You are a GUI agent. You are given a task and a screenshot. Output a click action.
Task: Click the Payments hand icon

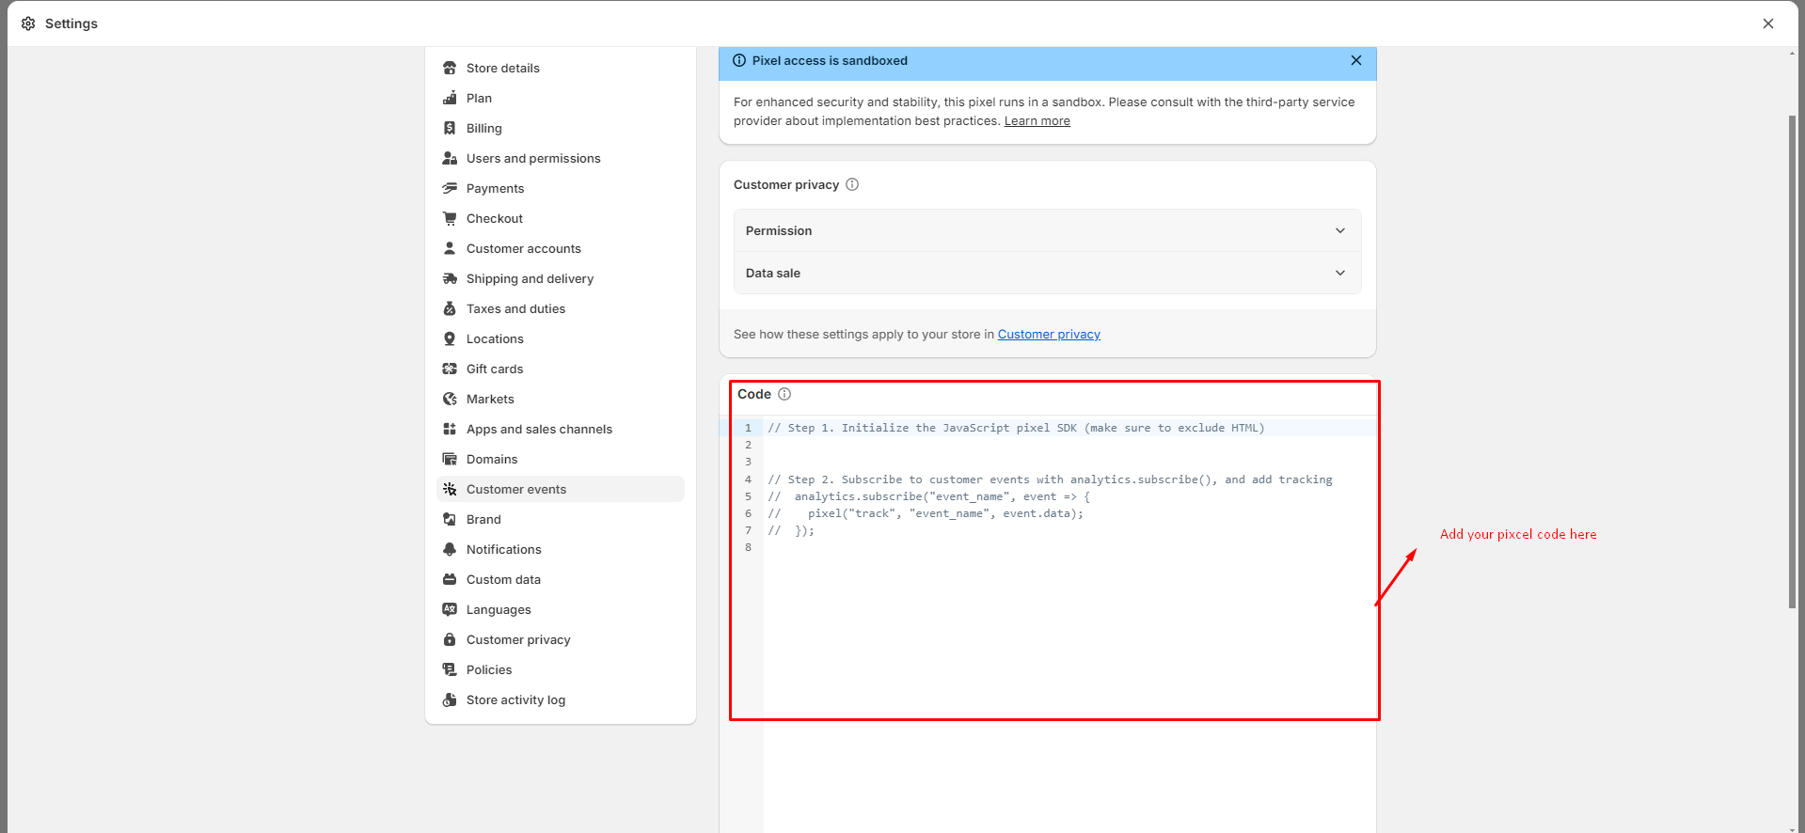[450, 188]
